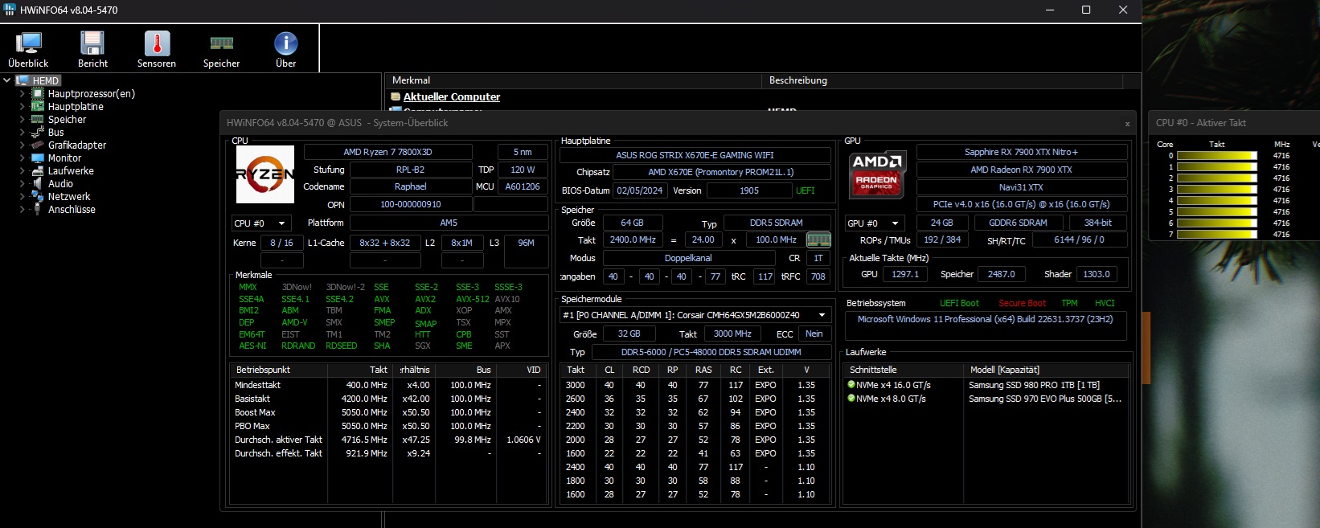
Task: Select the Monitor tree item label
Action: click(64, 158)
